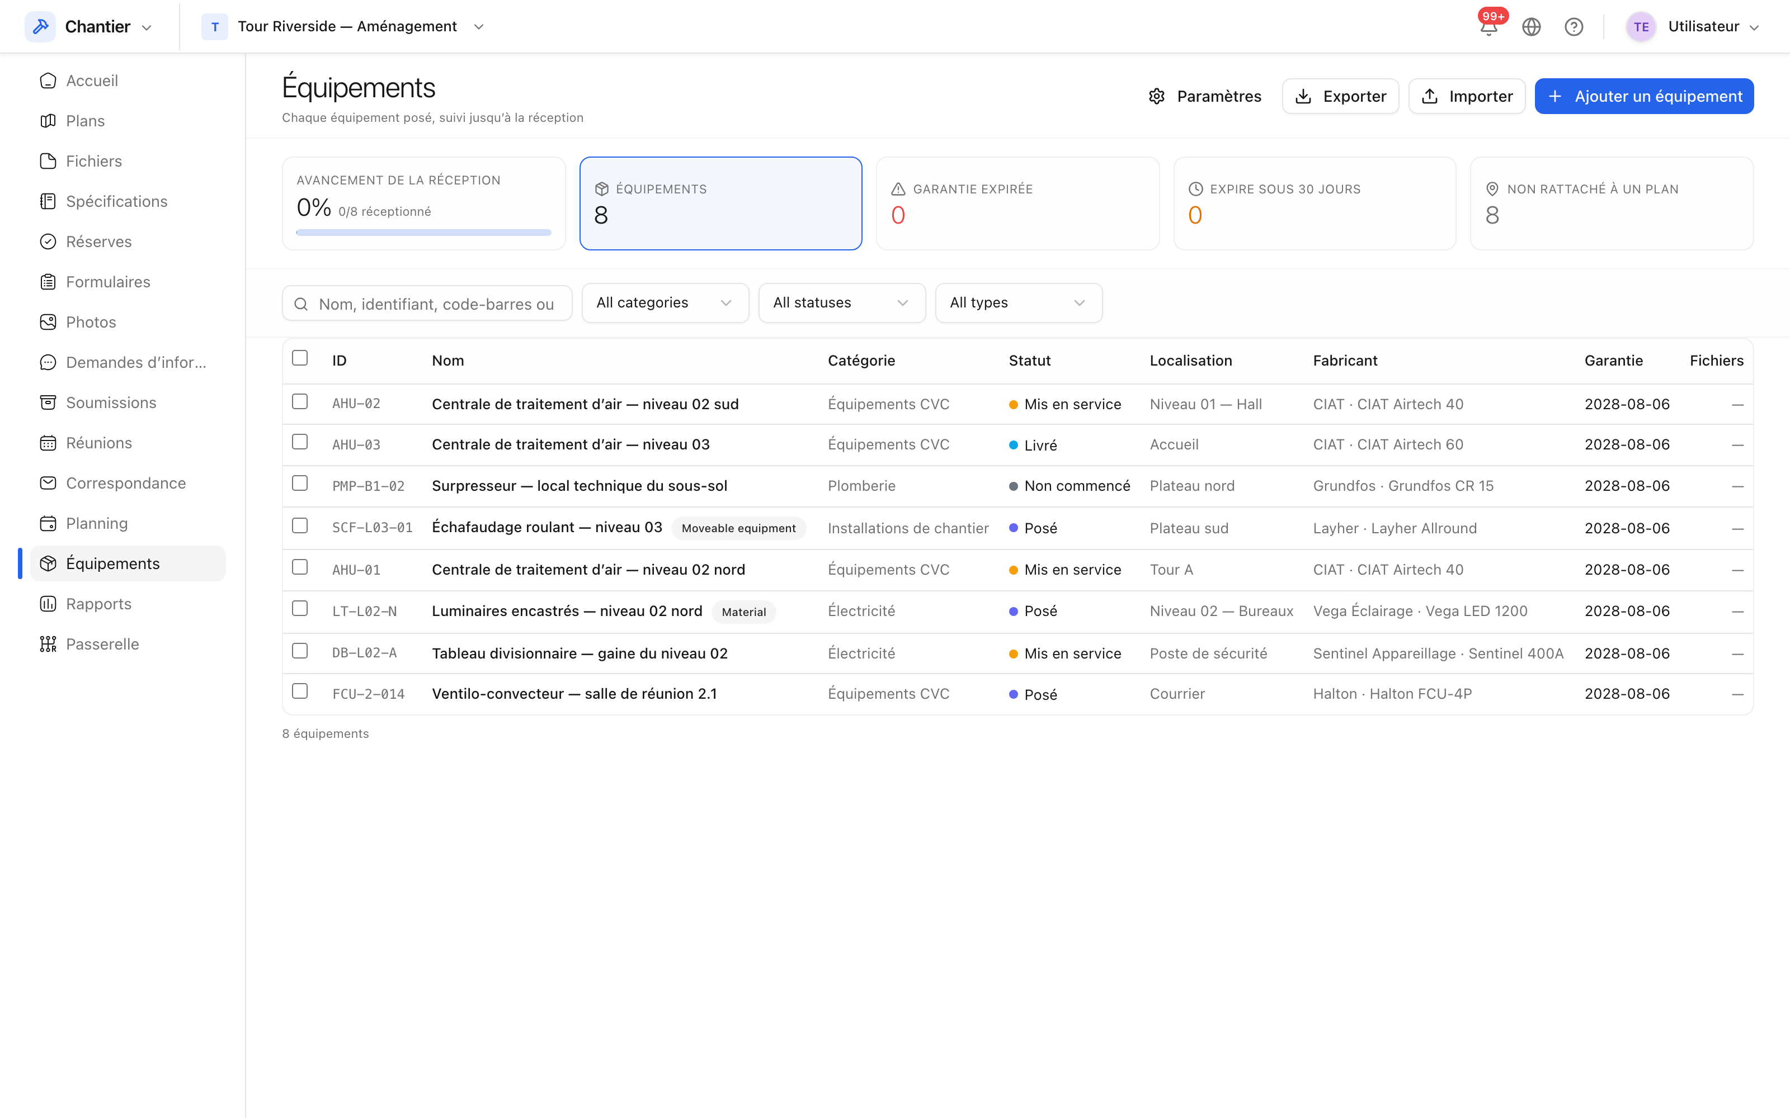Viewport: 1790px width, 1118px height.
Task: Click the Correspondance envelope icon in sidebar
Action: tap(48, 483)
